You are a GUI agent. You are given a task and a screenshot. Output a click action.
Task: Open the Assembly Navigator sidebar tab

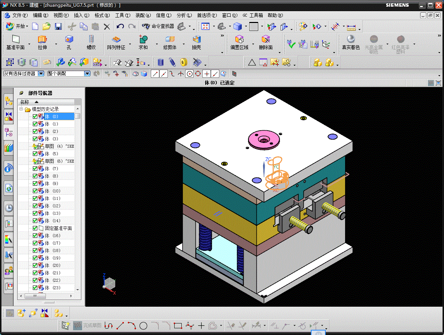coord(9,101)
